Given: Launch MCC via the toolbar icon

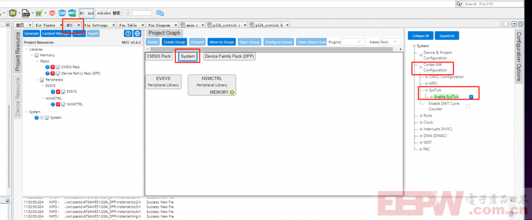Looking at the screenshot, I should point(72,13).
